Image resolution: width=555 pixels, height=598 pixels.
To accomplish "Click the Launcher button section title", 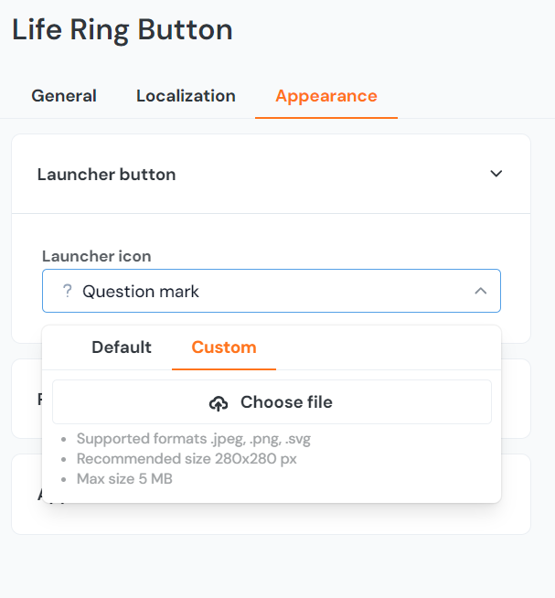I will (106, 174).
